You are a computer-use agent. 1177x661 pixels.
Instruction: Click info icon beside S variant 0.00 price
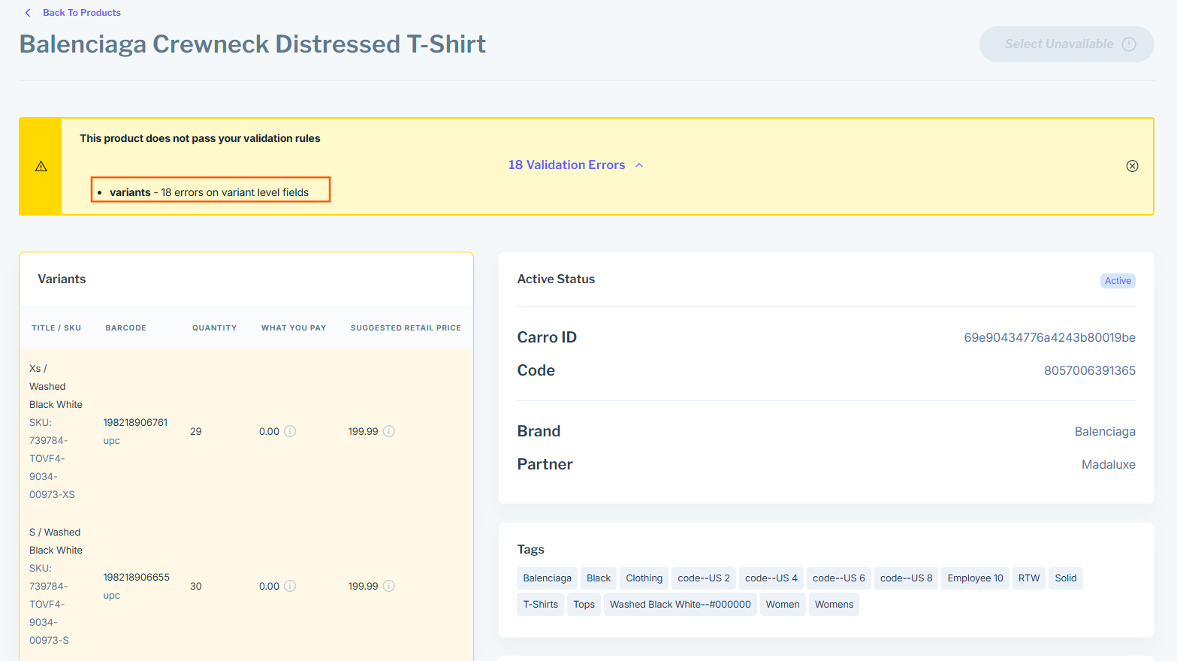pos(290,586)
